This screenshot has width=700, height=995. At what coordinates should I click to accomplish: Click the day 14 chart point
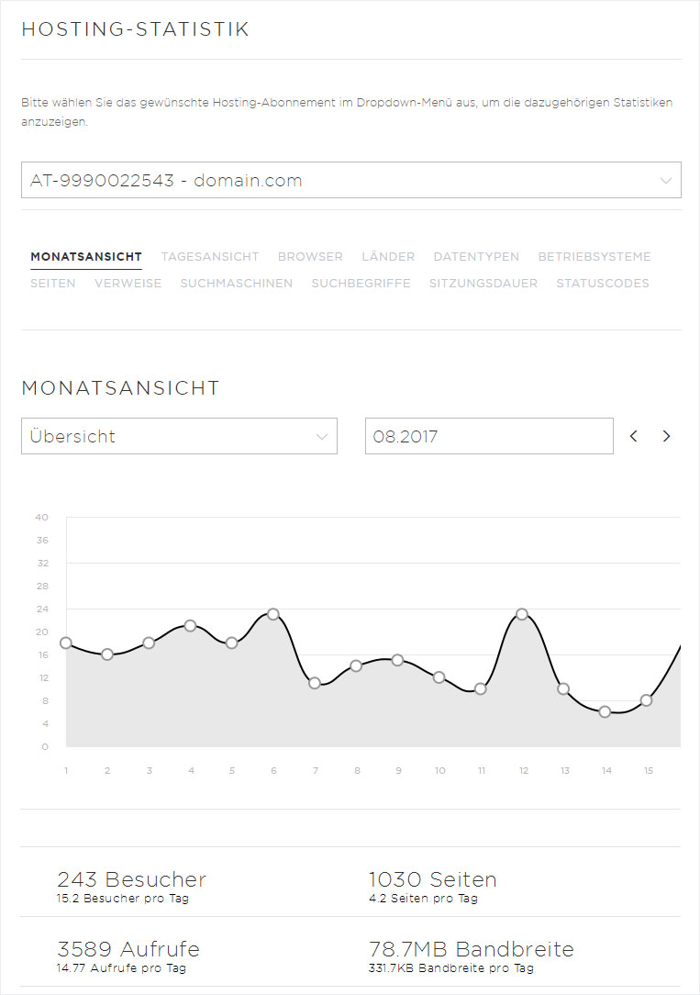(x=605, y=712)
